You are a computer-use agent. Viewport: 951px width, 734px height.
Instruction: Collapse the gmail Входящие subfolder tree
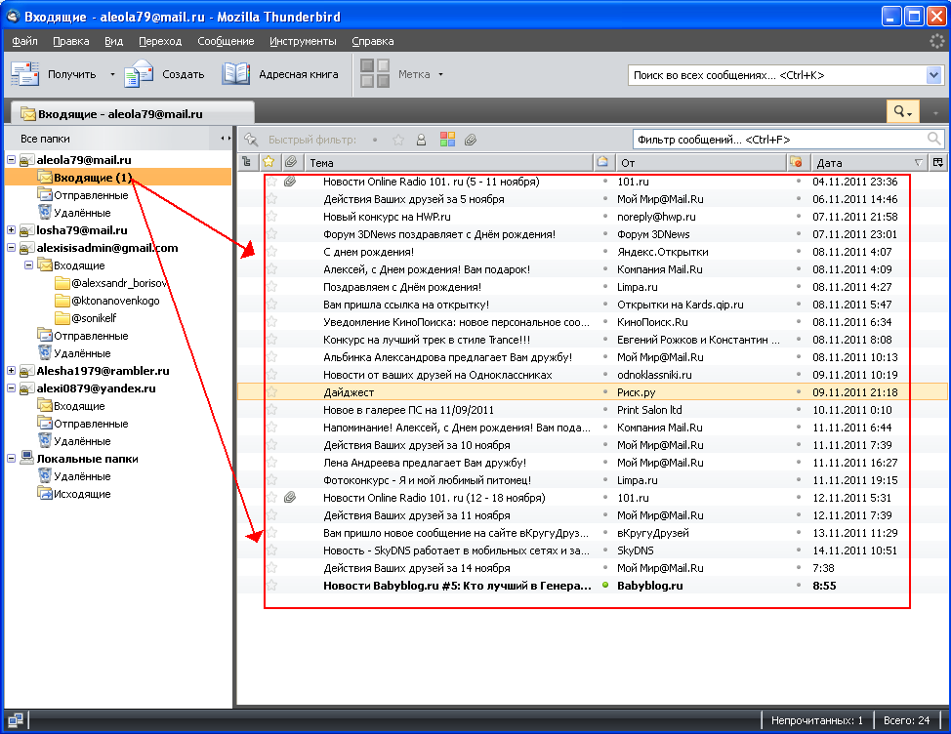(x=28, y=265)
